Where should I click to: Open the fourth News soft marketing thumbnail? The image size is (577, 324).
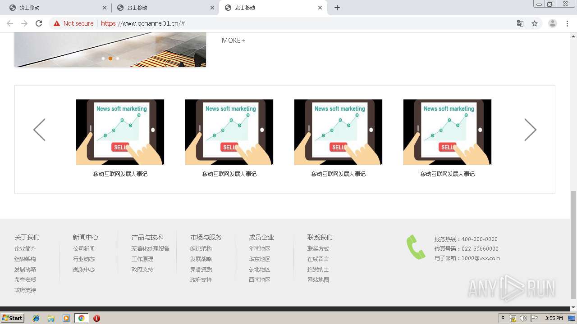(x=447, y=132)
